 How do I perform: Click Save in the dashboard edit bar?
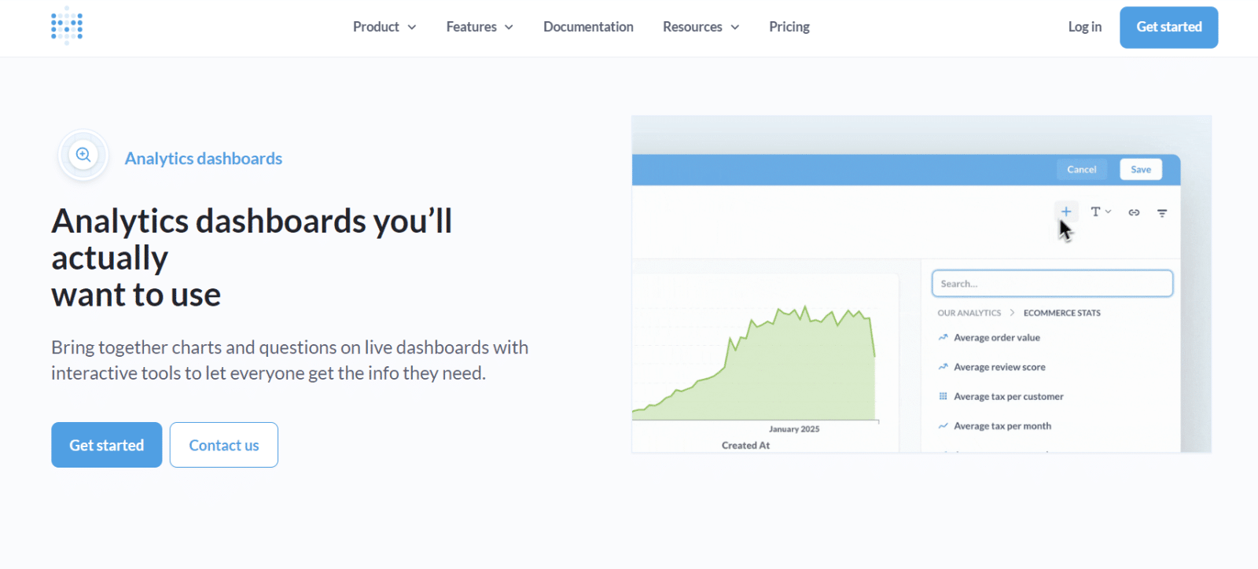(1141, 170)
